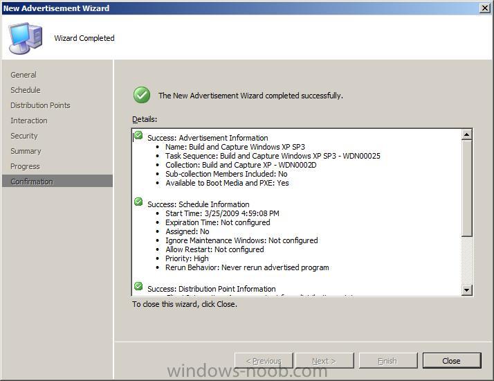Image resolution: width=494 pixels, height=381 pixels.
Task: Select the Schedule step in sidebar
Action: point(26,90)
